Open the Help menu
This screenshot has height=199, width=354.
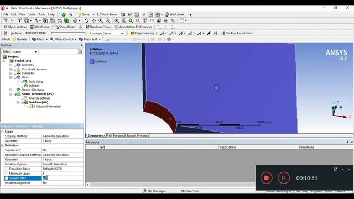[51, 14]
